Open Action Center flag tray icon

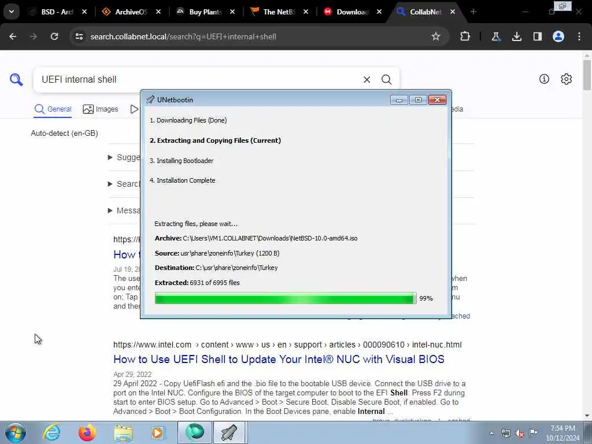pyautogui.click(x=533, y=432)
